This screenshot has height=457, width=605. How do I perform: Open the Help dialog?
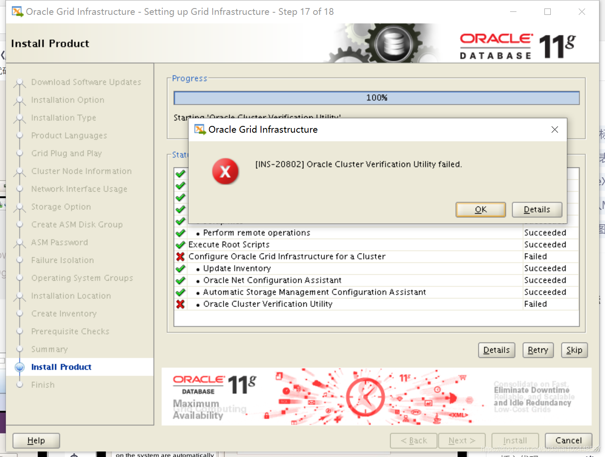[x=36, y=440]
